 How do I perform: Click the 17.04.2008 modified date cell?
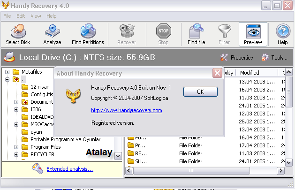click(x=257, y=145)
